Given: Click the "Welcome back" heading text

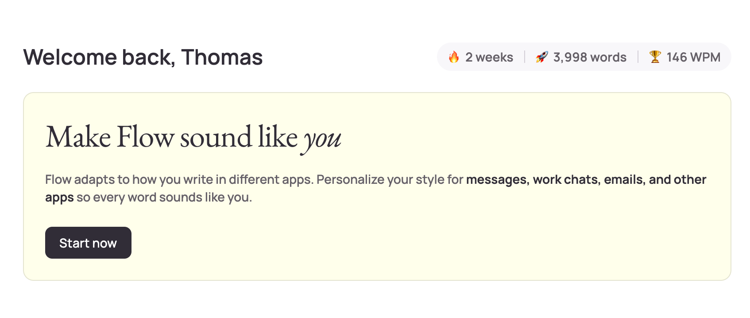Looking at the screenshot, I should pos(99,57).
